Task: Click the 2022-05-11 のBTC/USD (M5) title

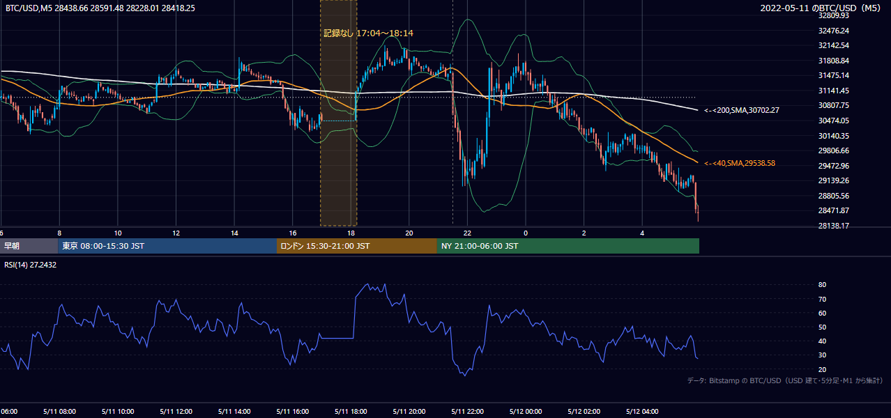Action: click(822, 8)
